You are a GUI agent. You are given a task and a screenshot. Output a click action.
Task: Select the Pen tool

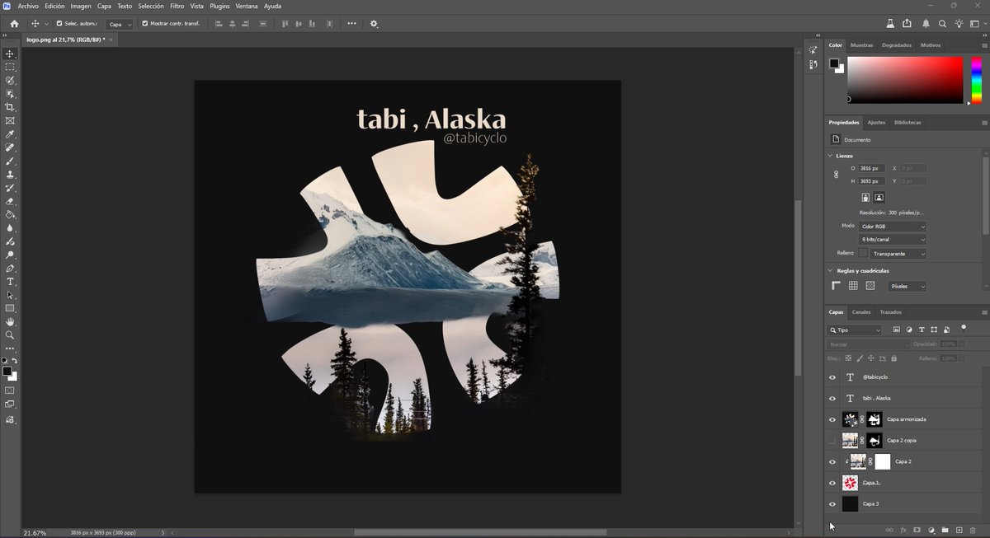click(x=10, y=268)
